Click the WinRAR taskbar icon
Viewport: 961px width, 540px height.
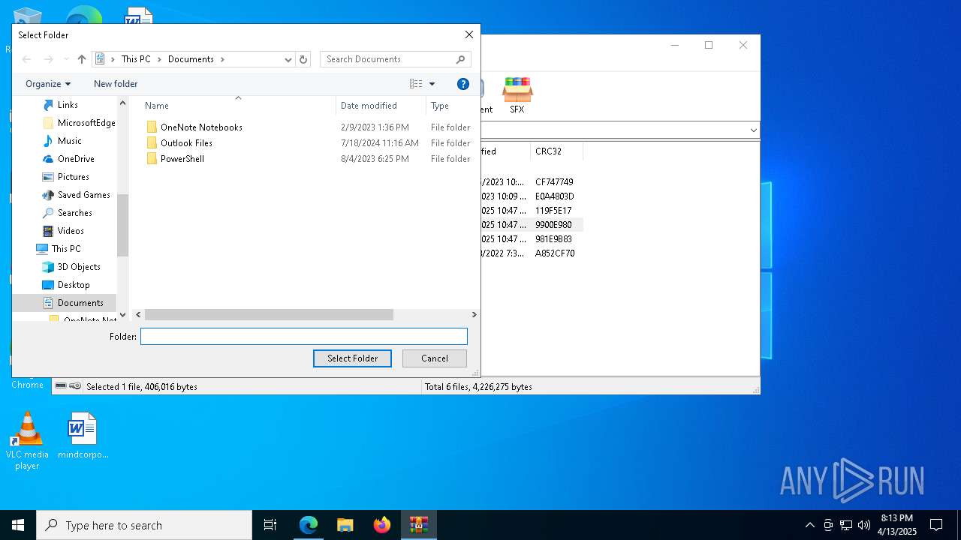pos(419,525)
